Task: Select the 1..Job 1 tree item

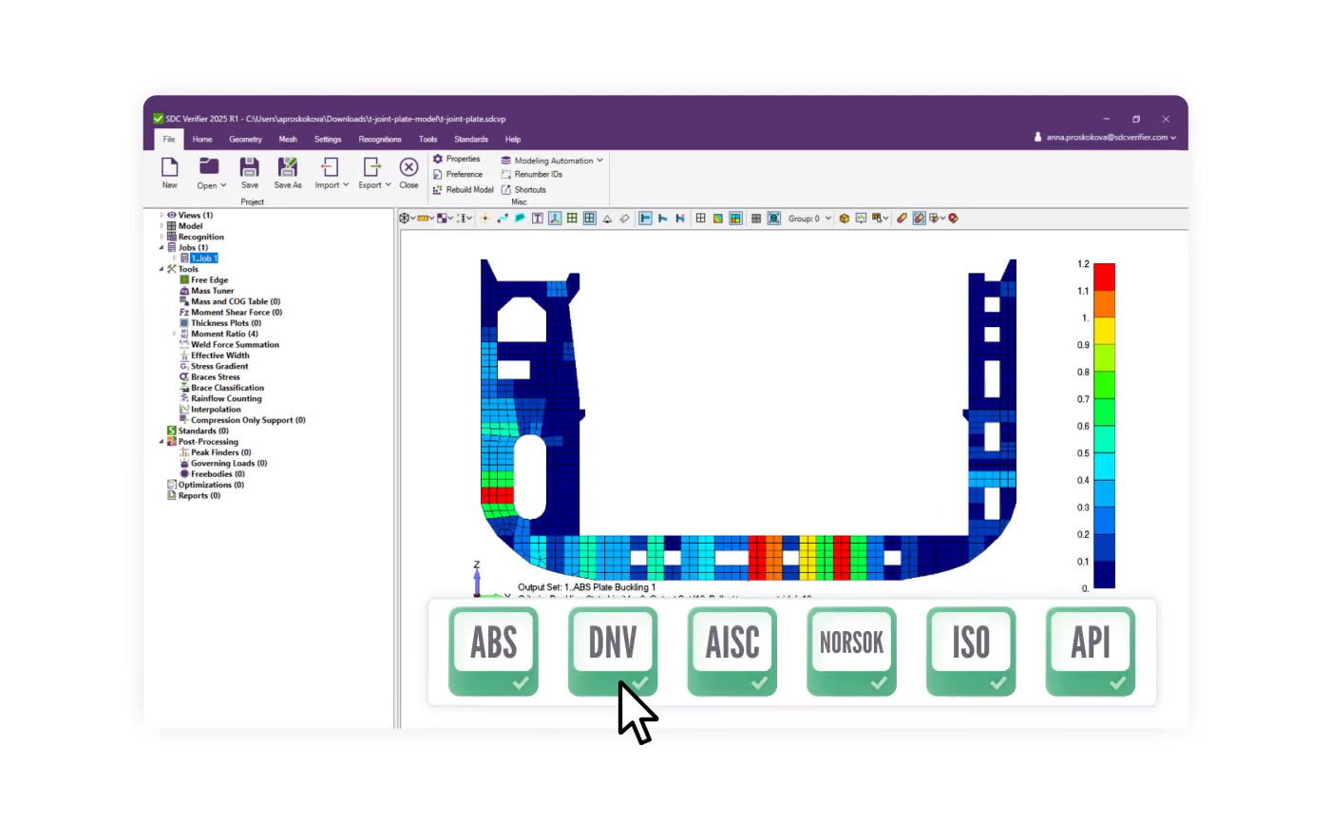Action: point(203,258)
